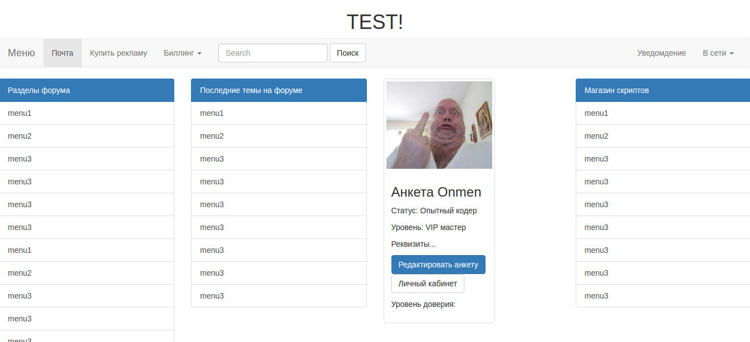
Task: Click the Меню brand link
Action: [21, 53]
